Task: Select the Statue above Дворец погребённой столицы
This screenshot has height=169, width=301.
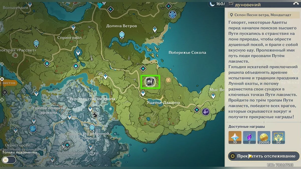Action: [92, 128]
